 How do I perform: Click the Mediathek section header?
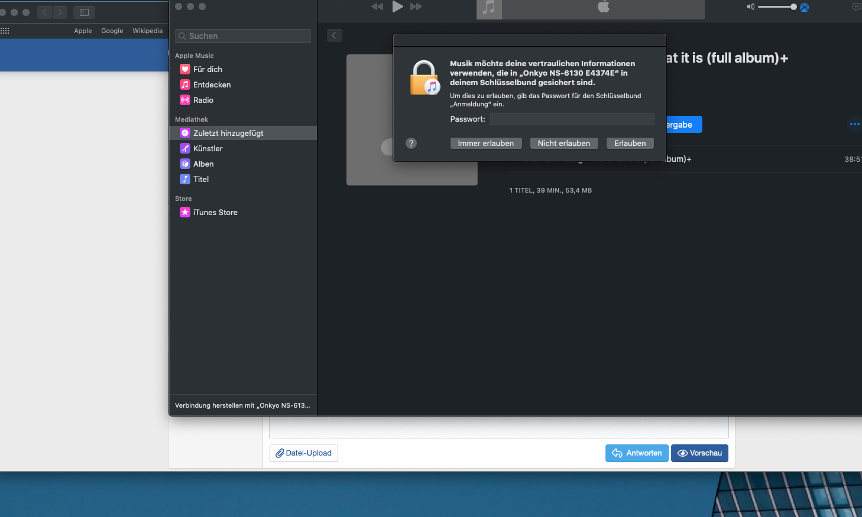click(x=192, y=119)
